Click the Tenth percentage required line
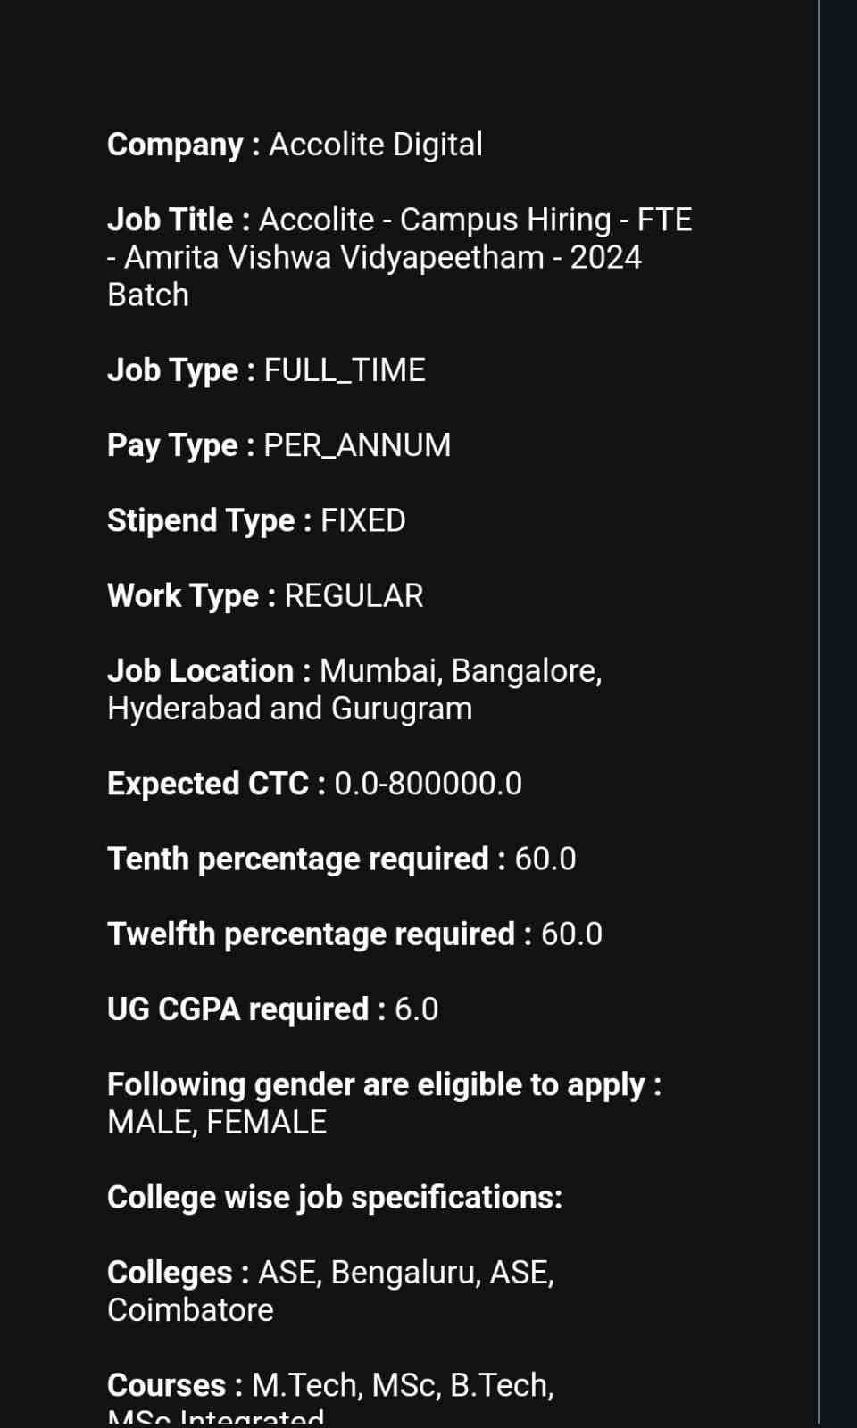857x1428 pixels. coord(342,859)
